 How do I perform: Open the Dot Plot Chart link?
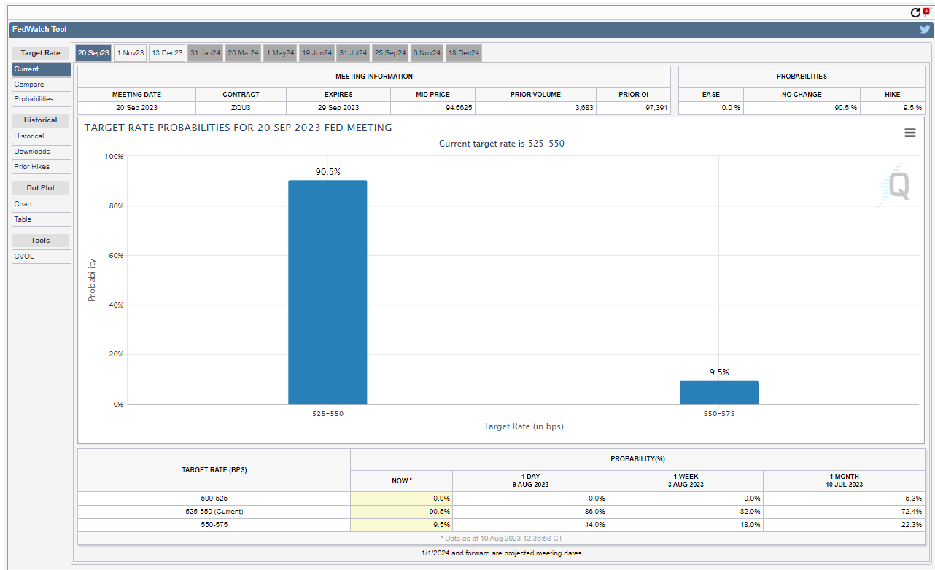click(x=42, y=204)
